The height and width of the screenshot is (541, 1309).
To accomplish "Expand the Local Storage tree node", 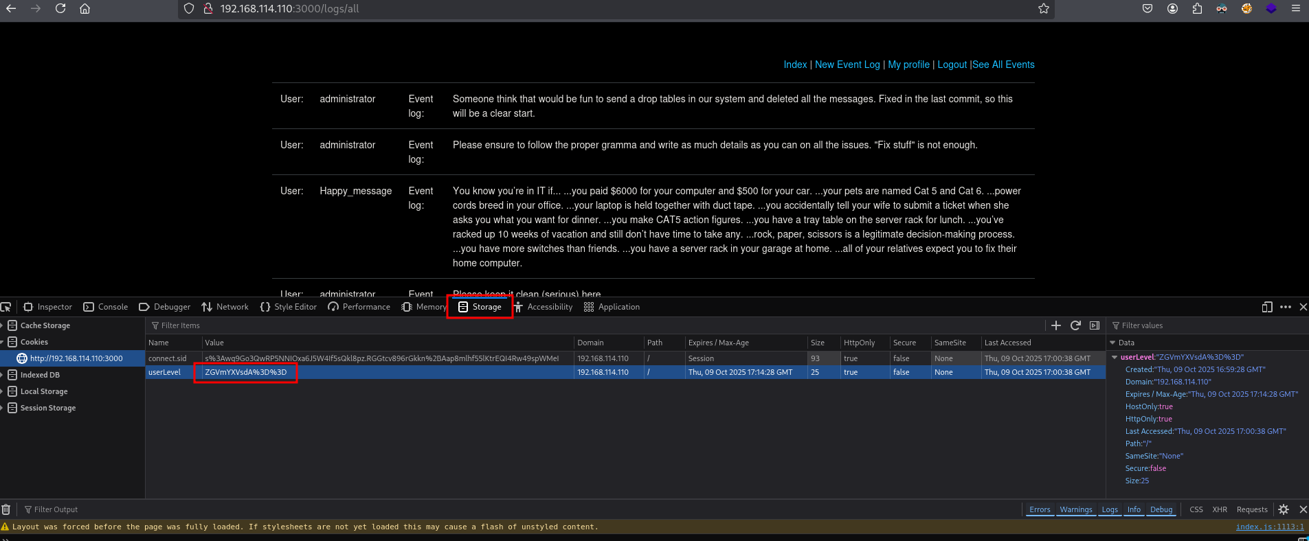I will tap(3, 391).
